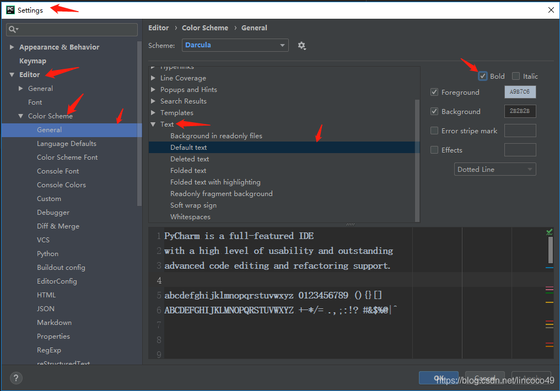Screen dimensions: 560x391
Task: Click the Background color swatch 2B2B2B
Action: [520, 111]
